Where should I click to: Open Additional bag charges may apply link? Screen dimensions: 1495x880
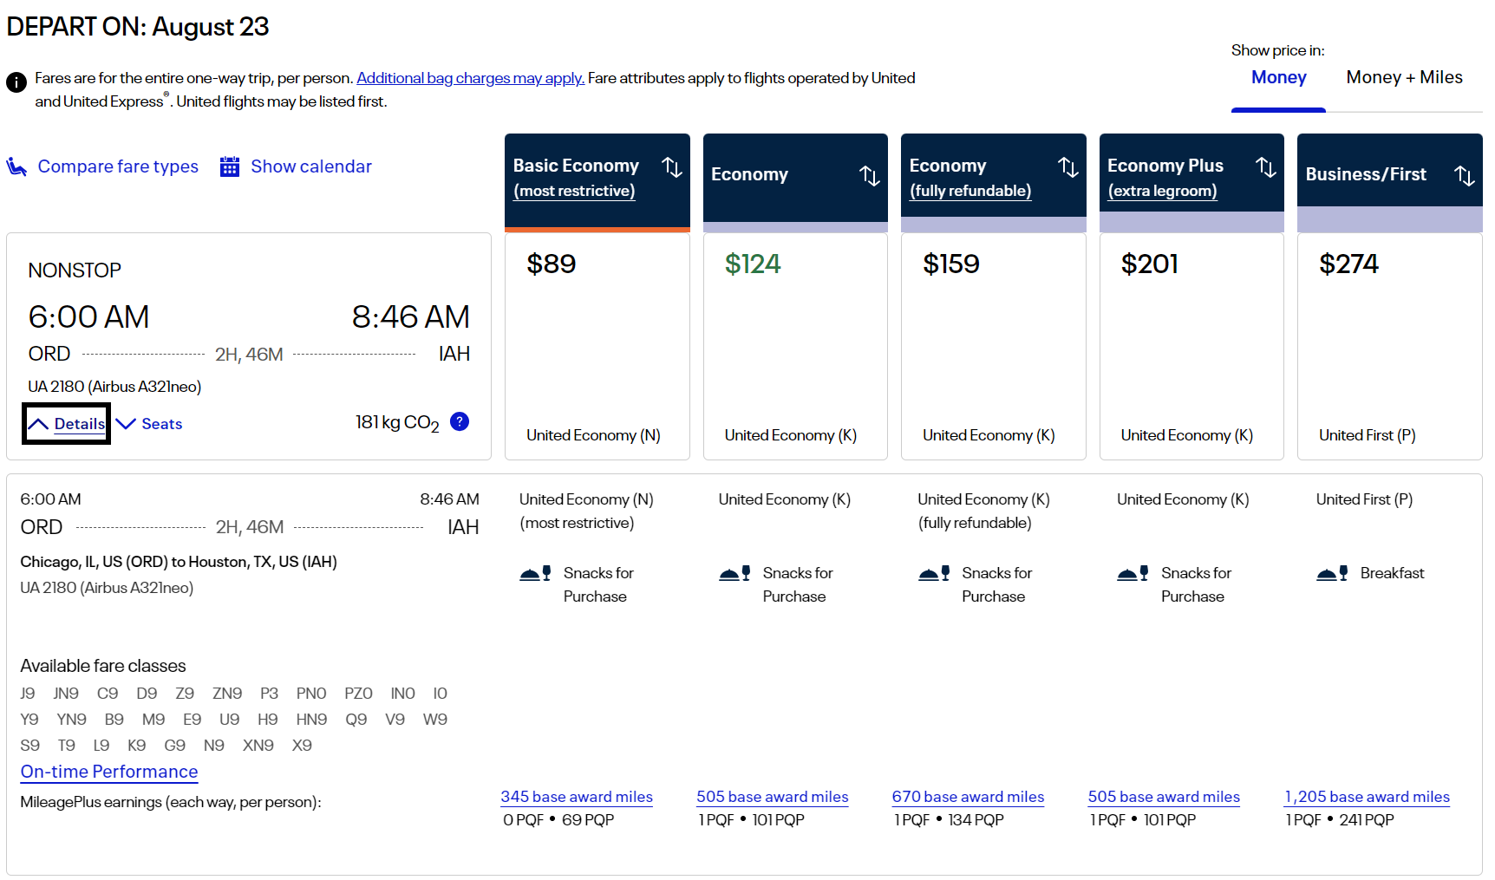471,78
